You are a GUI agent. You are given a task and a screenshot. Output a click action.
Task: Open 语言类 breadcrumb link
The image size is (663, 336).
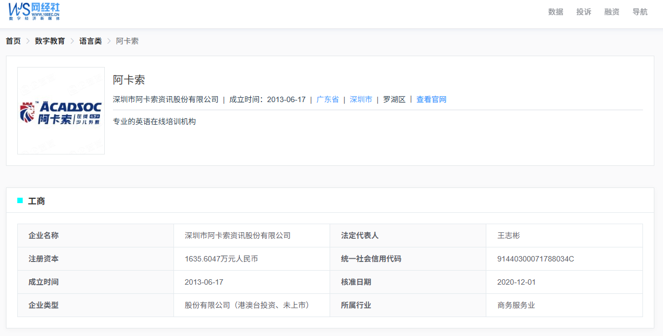(x=90, y=41)
